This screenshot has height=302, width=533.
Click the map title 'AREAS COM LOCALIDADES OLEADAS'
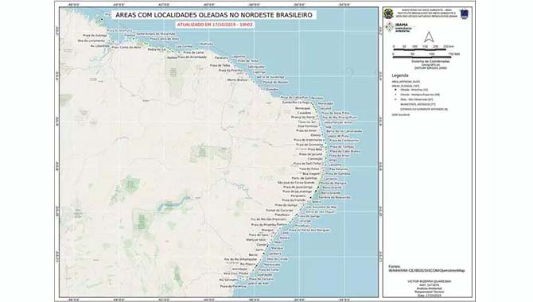coord(214,15)
